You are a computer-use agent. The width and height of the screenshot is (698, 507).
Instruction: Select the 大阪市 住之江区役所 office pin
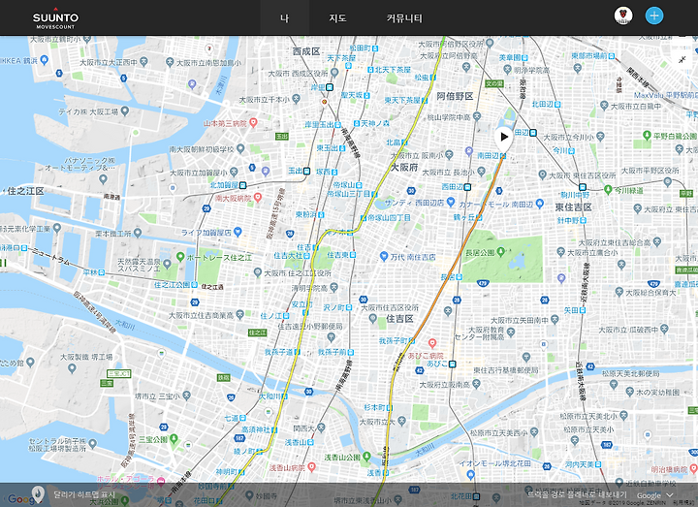point(257,272)
